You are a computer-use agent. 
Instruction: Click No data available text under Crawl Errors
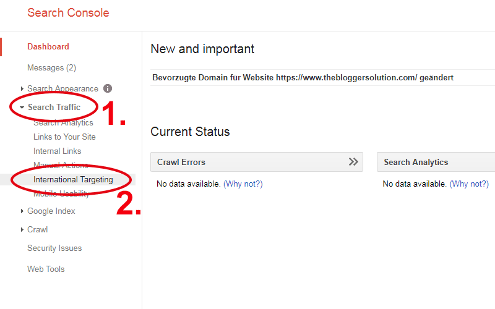tap(189, 184)
